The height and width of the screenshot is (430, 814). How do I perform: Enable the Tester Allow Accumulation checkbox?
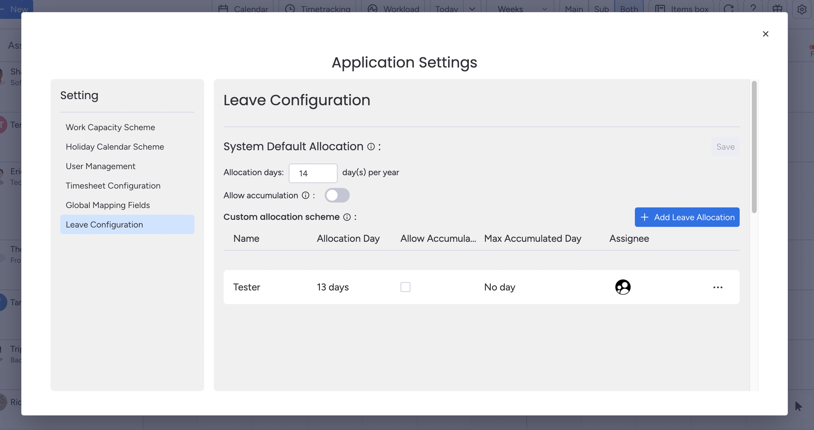(405, 287)
